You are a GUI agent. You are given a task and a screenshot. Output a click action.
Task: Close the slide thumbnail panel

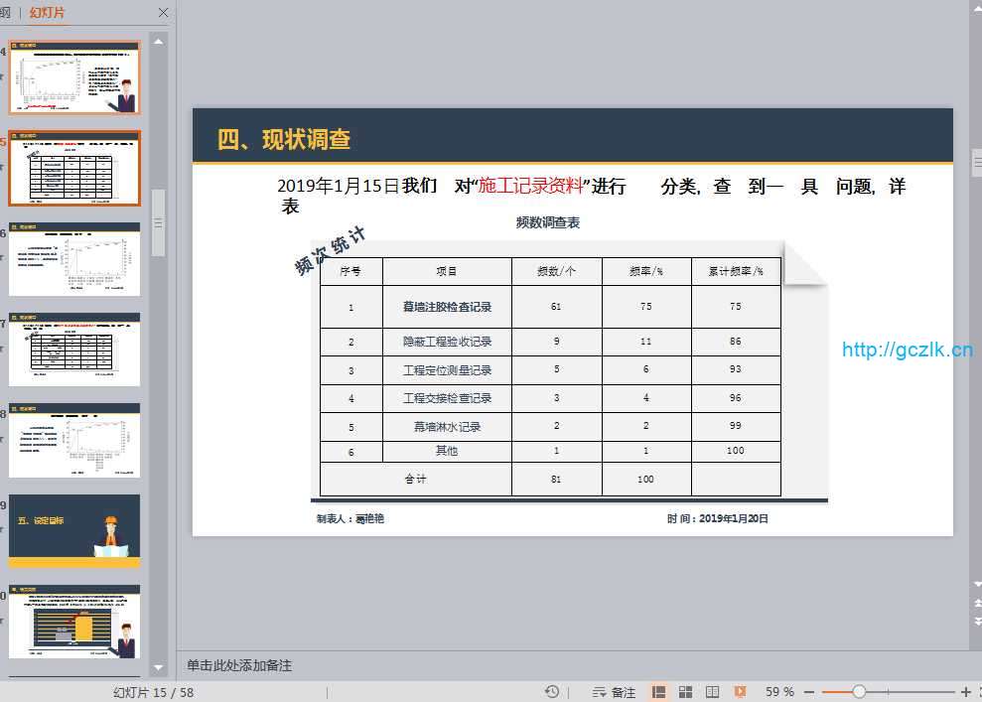(163, 13)
